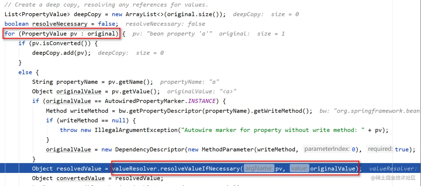Click deepCopy.add(pv) statement
421x186 pixels.
tap(62, 53)
